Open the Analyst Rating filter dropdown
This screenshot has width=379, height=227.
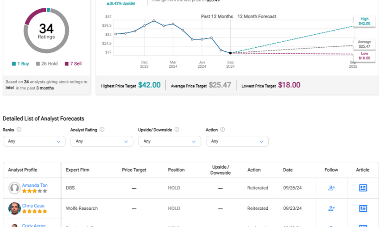tap(101, 141)
